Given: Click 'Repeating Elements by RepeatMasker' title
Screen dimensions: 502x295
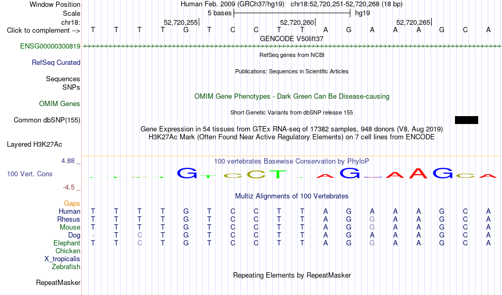Looking at the screenshot, I should point(292,275).
